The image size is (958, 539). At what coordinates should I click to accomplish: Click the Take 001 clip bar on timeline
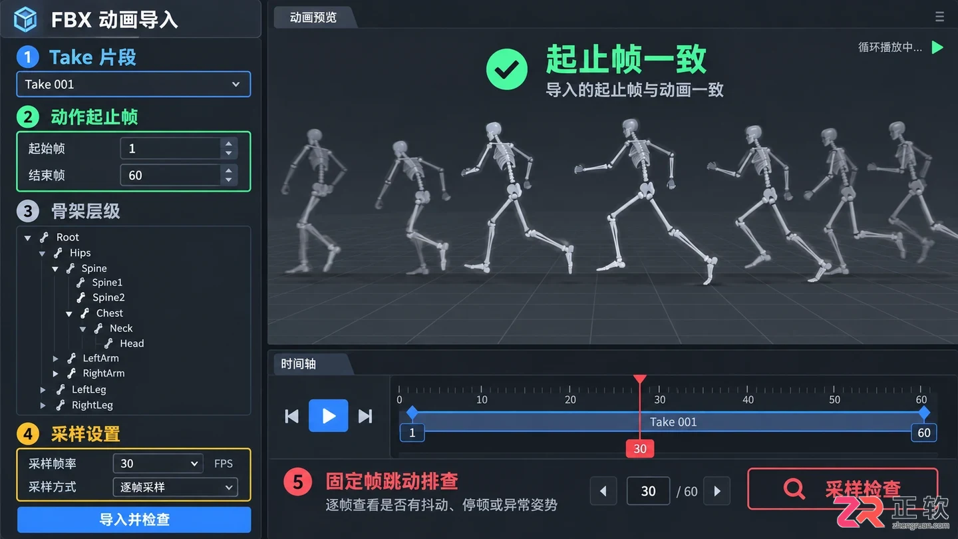[668, 422]
